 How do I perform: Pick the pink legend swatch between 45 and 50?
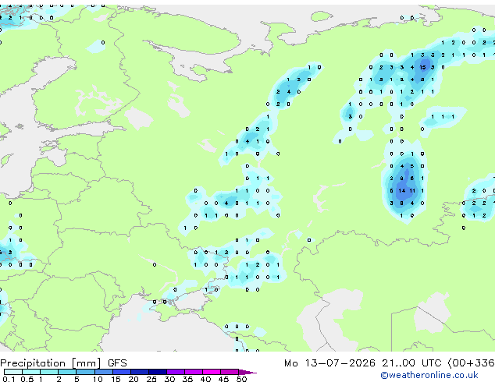point(230,372)
